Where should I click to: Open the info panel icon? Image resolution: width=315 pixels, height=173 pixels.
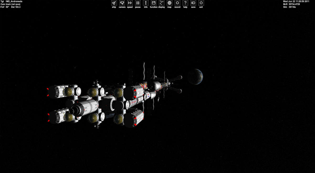tap(146, 3)
